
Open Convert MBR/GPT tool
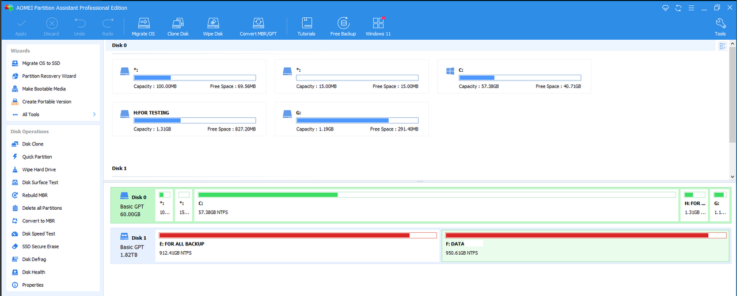(258, 27)
